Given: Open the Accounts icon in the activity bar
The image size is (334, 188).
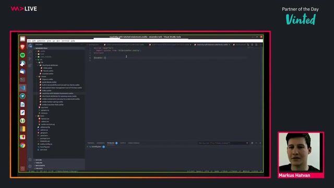Looking at the screenshot, I should [30, 159].
